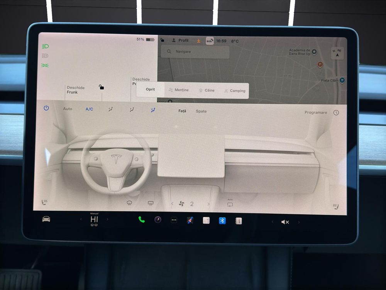Decrease fan speed with left arrow

172,204
